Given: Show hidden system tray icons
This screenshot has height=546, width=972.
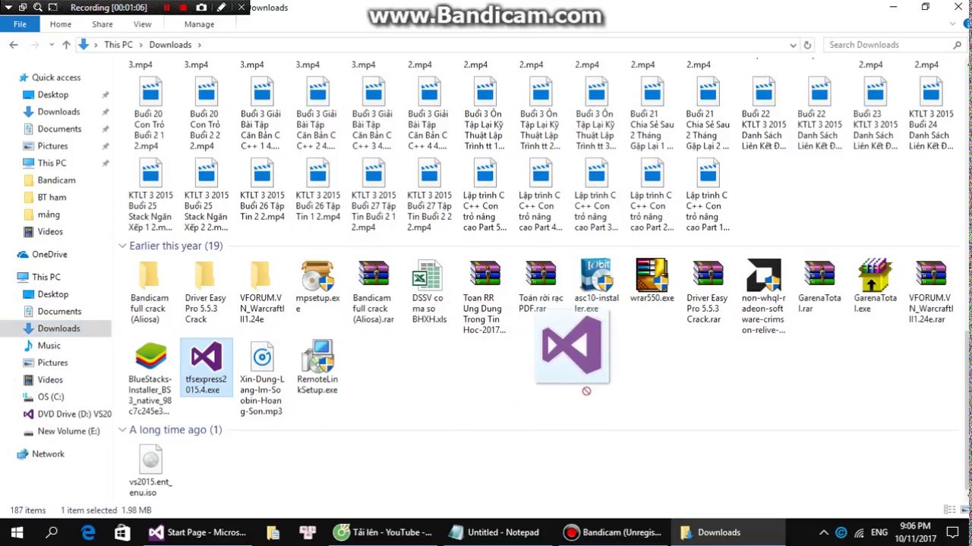Looking at the screenshot, I should click(x=823, y=532).
